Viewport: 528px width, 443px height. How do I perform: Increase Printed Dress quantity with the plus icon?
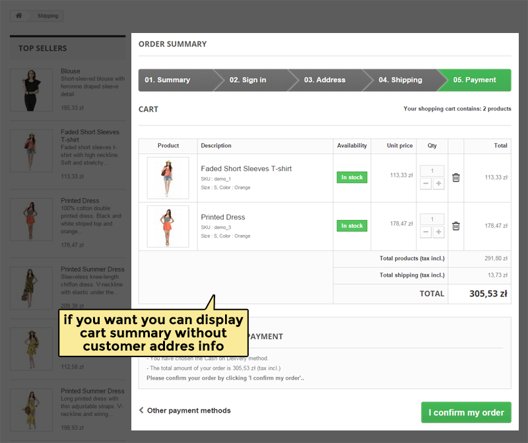(438, 232)
